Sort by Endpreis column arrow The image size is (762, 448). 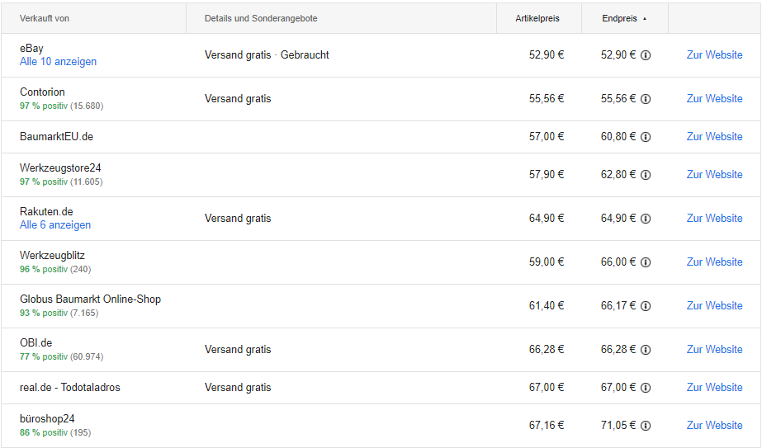tap(645, 19)
